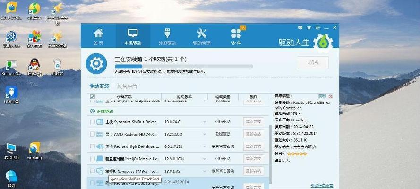This screenshot has height=189, width=420.
Task: Toggle the select-all checkbox in table header
Action: [x=92, y=97]
